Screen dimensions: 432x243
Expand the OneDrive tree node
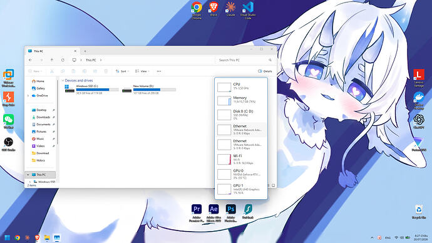click(x=28, y=96)
